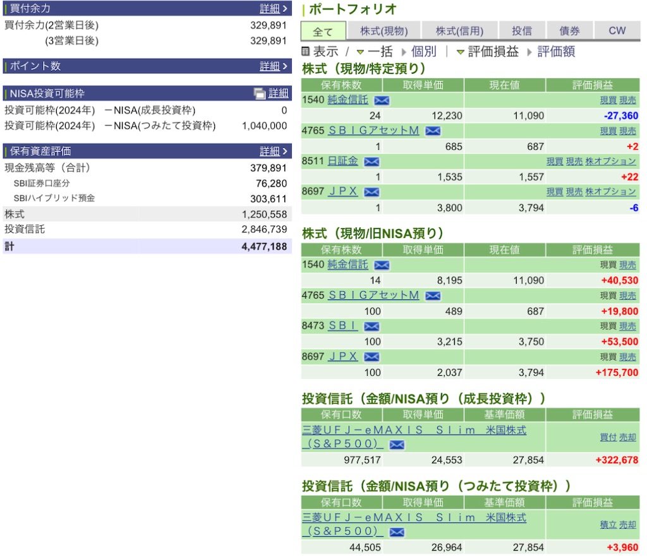The image size is (647, 557).
Task: Open SBIGアセットM link in 特定預り
Action: pyautogui.click(x=373, y=131)
